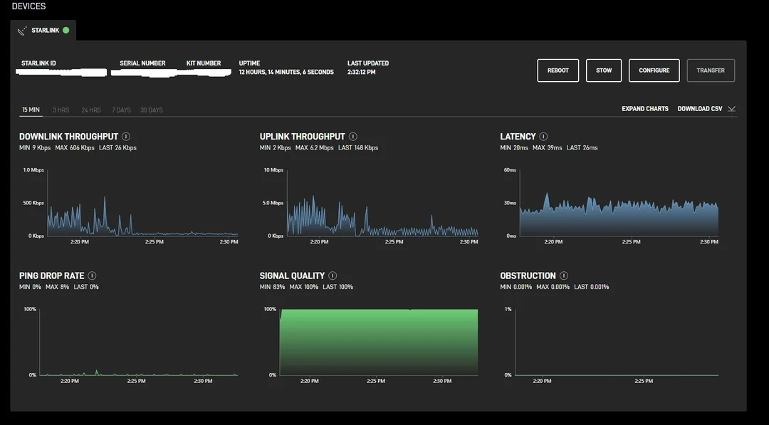
Task: Switch to the 3 HRS time range
Action: pyautogui.click(x=61, y=110)
